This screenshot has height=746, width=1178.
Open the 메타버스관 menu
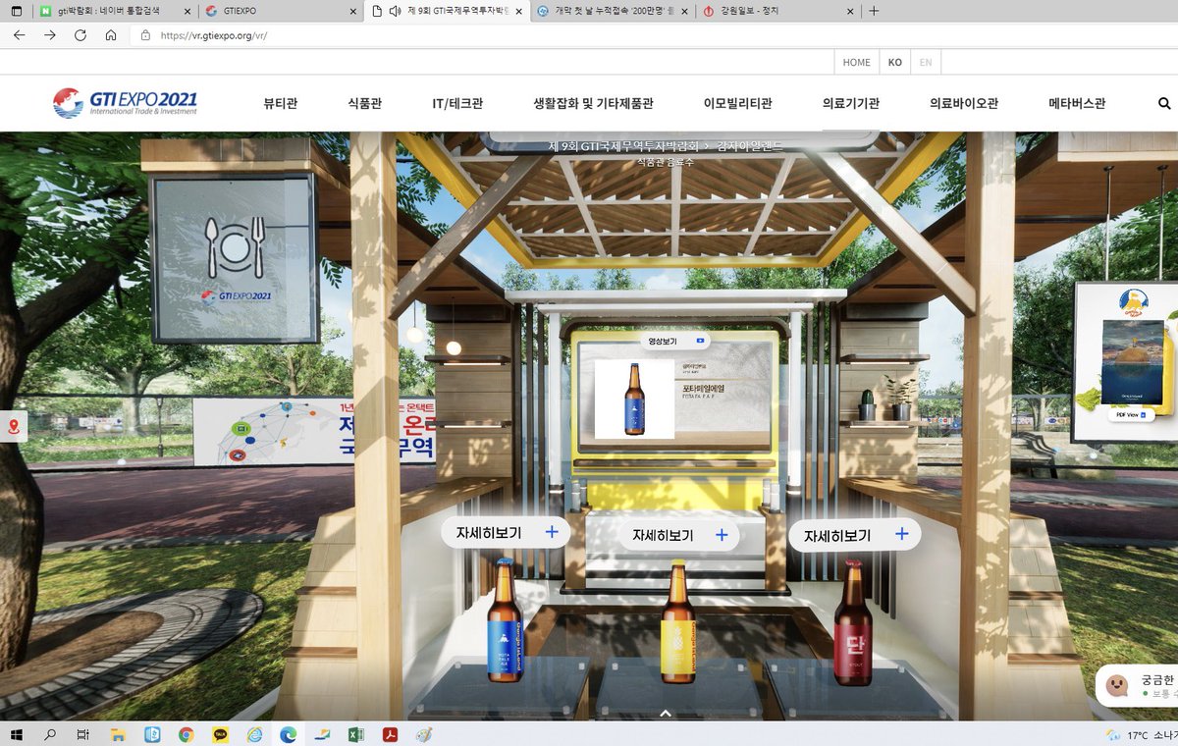[1077, 103]
